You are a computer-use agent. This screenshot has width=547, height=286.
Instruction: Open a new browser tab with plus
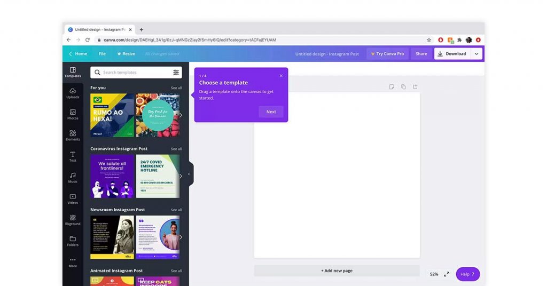tap(141, 29)
